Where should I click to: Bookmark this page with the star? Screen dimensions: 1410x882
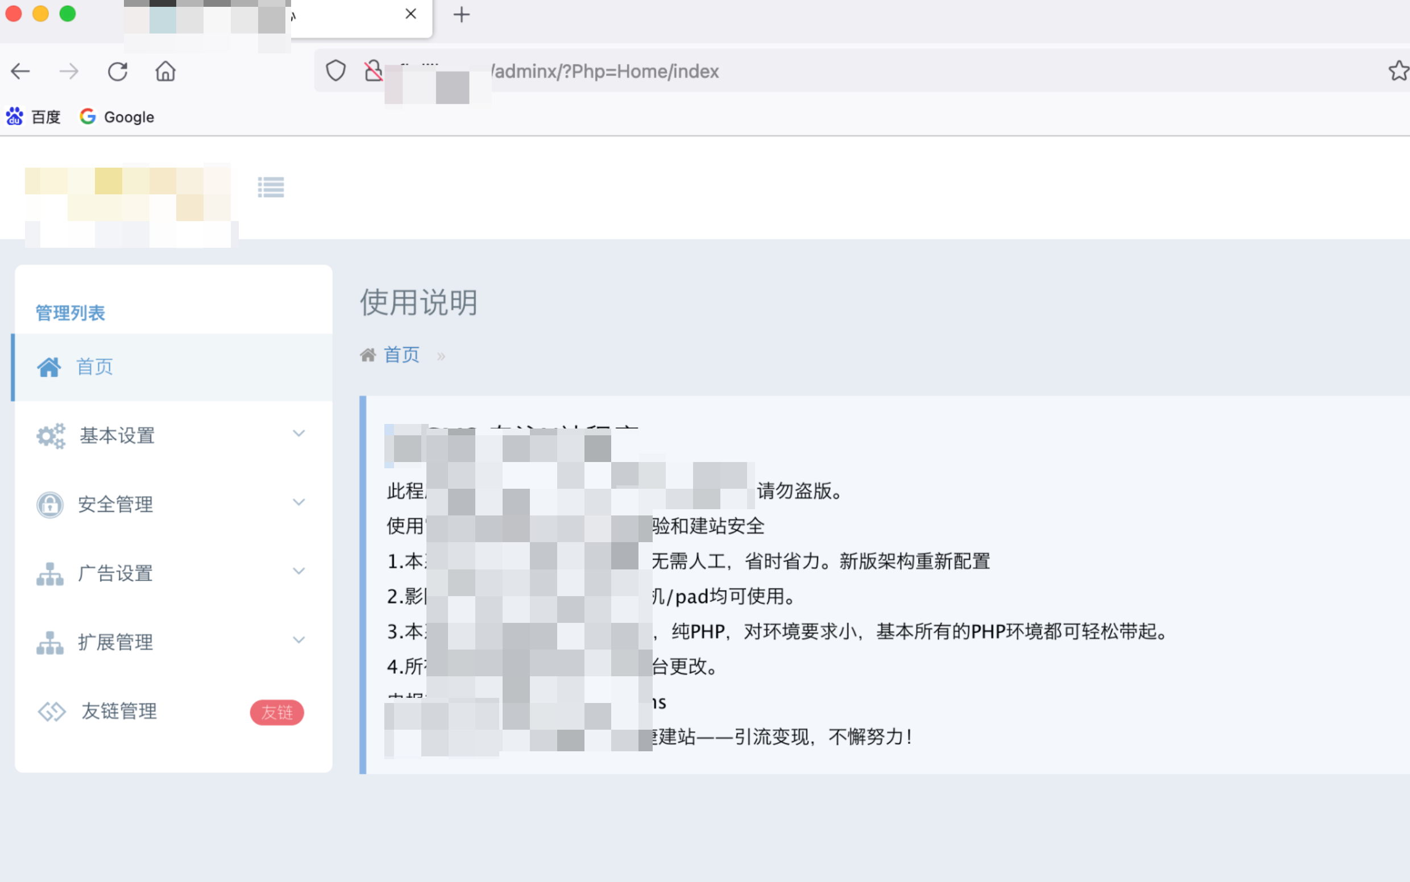[1398, 70]
